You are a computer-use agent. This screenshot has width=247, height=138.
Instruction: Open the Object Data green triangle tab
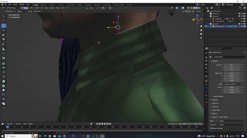coord(206,99)
